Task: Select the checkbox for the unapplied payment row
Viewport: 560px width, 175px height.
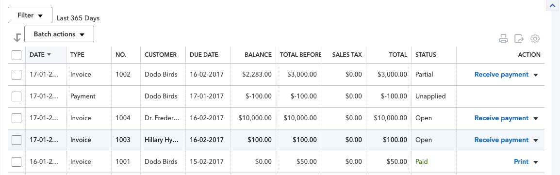Action: click(16, 96)
